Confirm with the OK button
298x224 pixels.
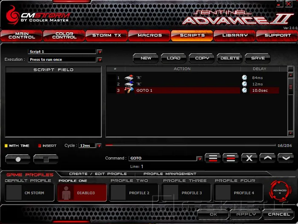tap(213, 214)
